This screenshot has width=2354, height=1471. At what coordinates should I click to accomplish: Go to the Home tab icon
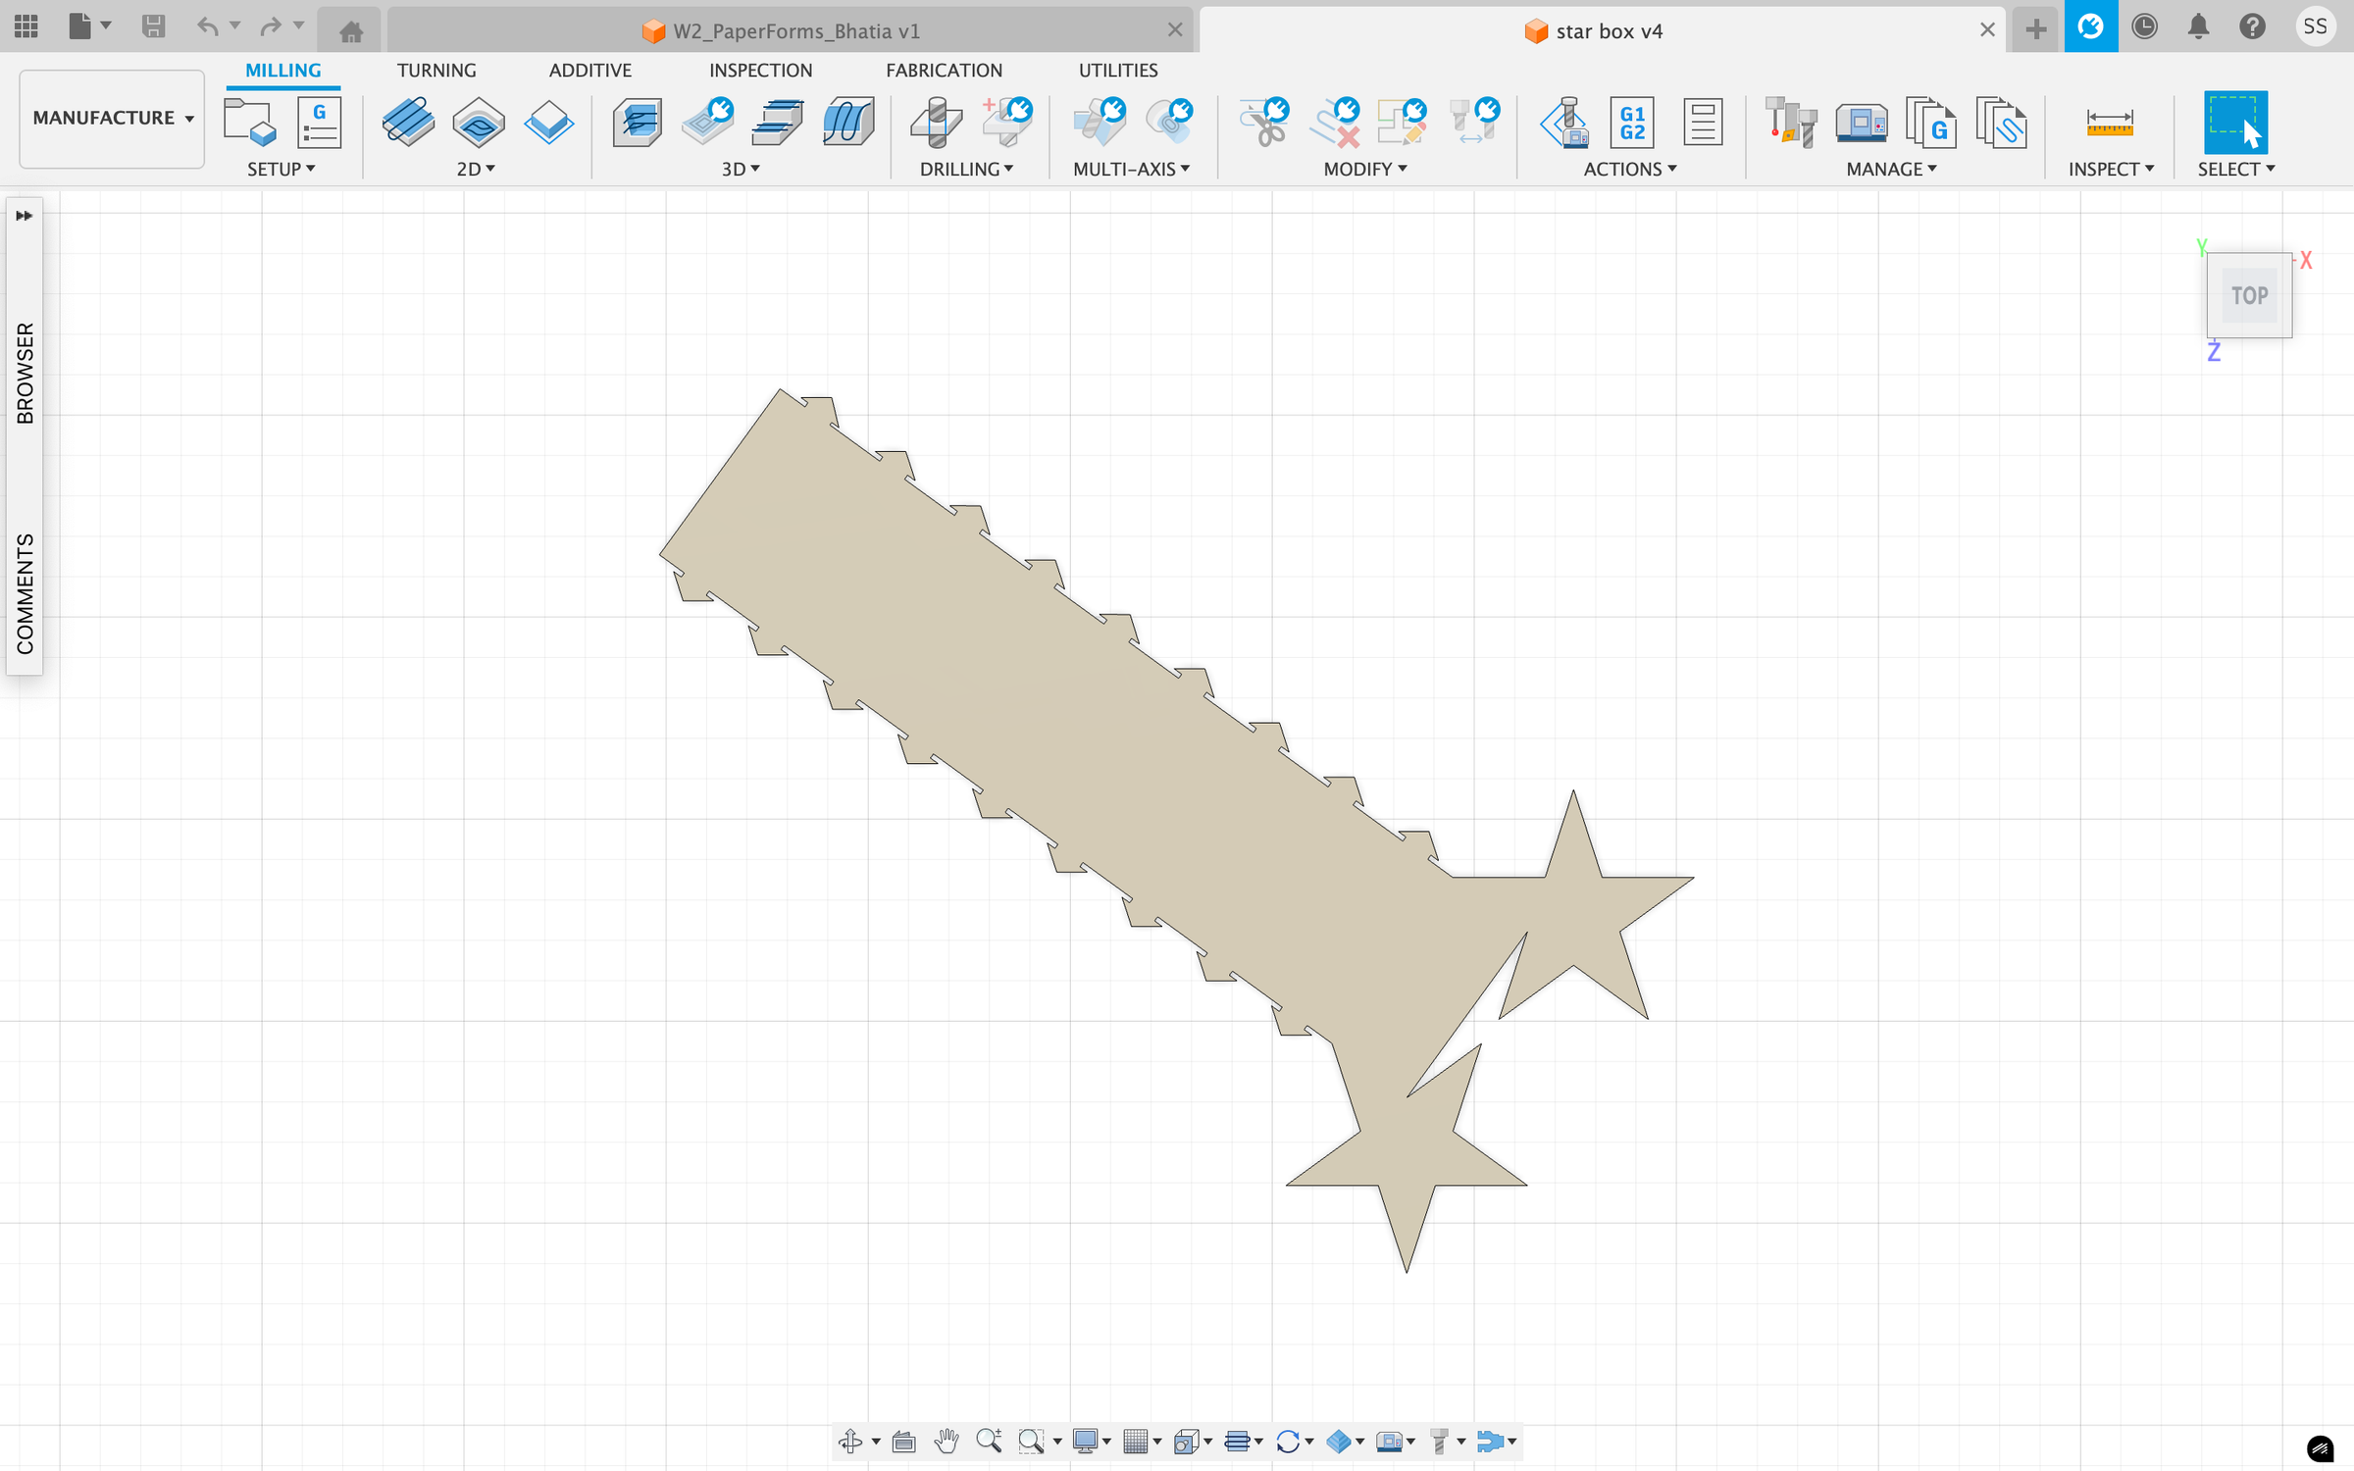pyautogui.click(x=351, y=31)
